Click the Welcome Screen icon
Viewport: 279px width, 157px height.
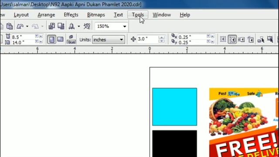87,26
